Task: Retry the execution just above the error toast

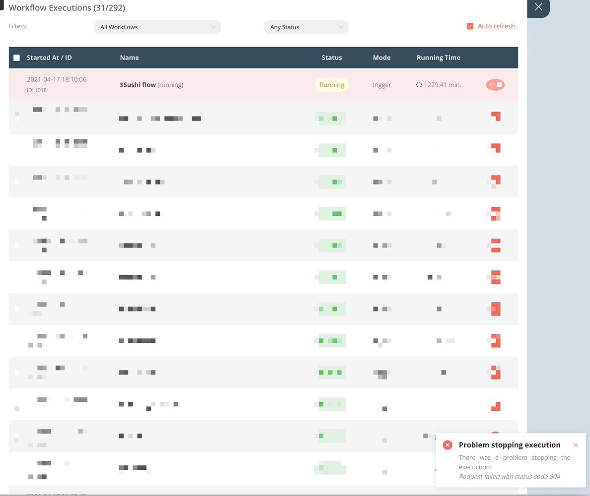Action: point(495,406)
